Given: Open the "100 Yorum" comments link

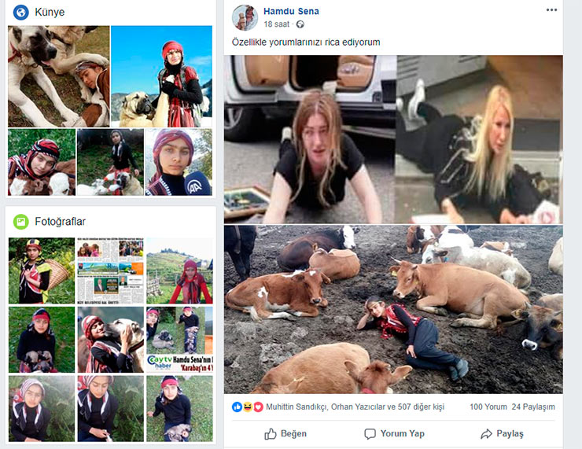Looking at the screenshot, I should (487, 407).
